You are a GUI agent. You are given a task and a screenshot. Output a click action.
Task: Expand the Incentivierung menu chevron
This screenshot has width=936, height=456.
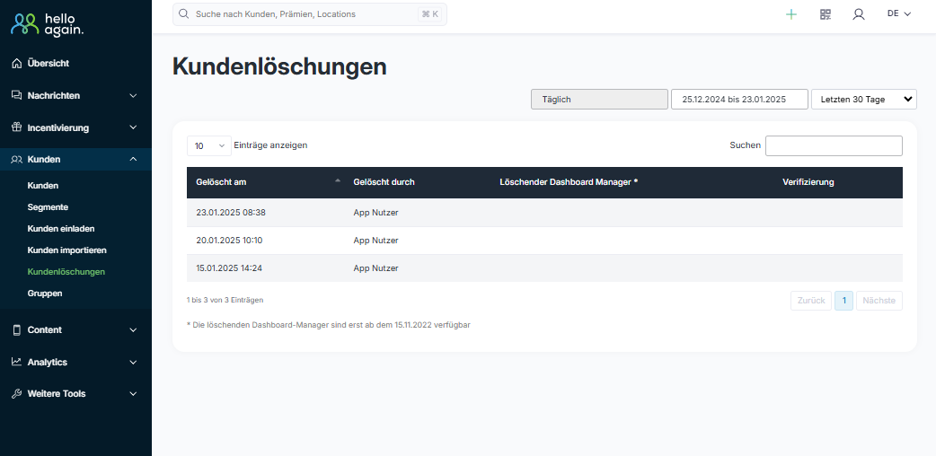(133, 127)
